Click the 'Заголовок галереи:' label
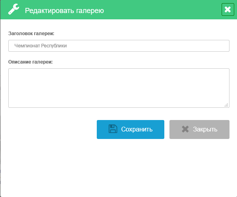This screenshot has width=237, height=197. point(31,34)
